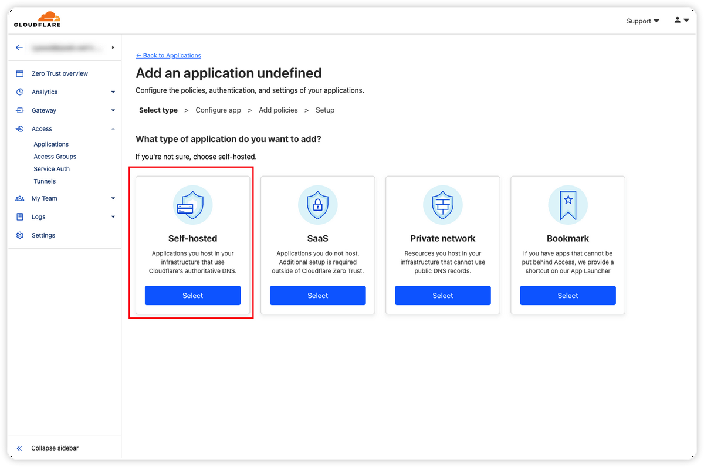The image size is (704, 467).
Task: Expand the Gateway menu arrow
Action: pos(113,110)
